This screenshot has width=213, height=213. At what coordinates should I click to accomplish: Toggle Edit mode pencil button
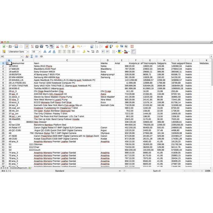(x=27, y=47)
